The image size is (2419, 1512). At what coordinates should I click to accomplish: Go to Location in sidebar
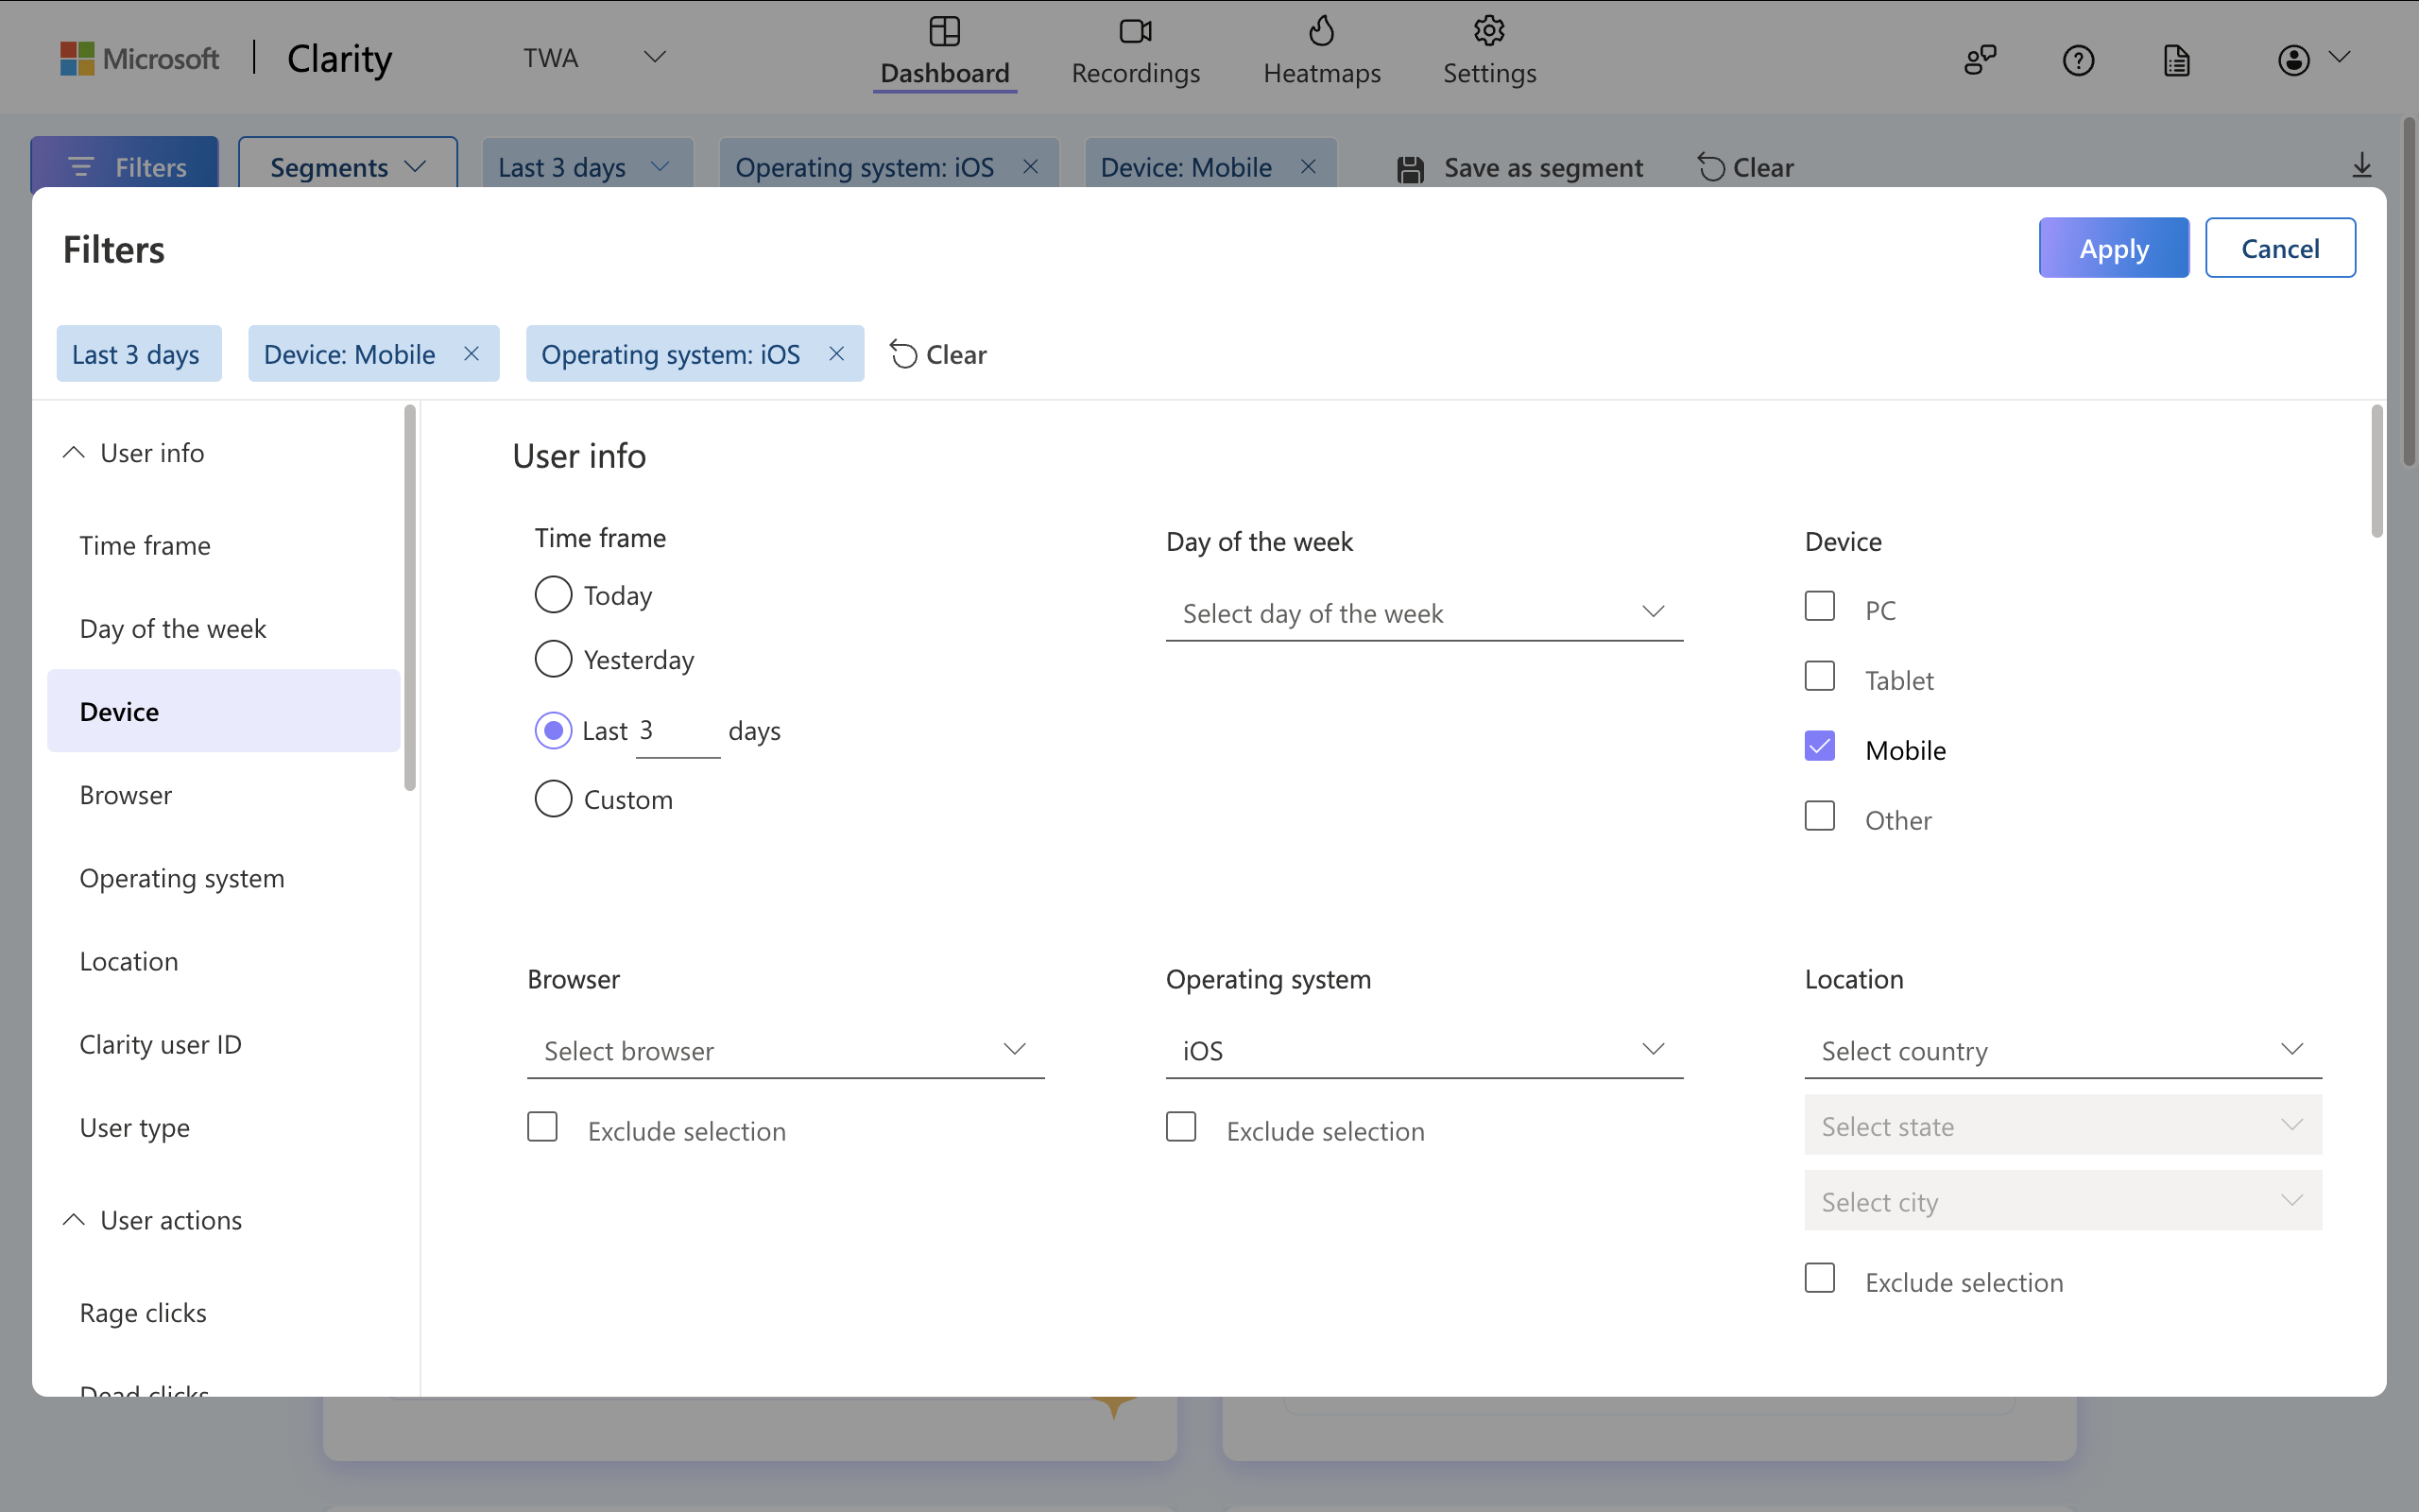pyautogui.click(x=223, y=961)
